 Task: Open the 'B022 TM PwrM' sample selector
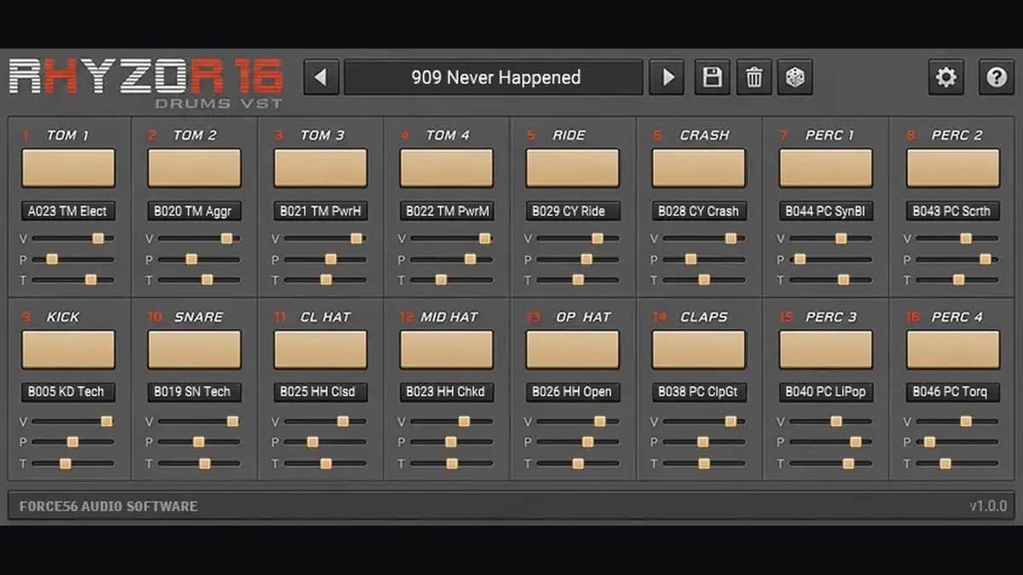pyautogui.click(x=447, y=211)
